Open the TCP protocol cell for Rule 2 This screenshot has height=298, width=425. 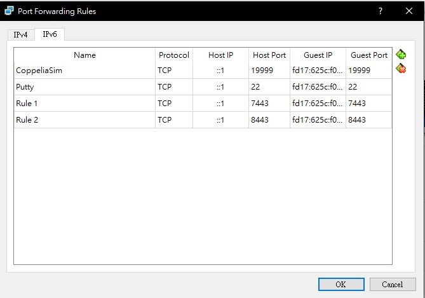tap(173, 119)
